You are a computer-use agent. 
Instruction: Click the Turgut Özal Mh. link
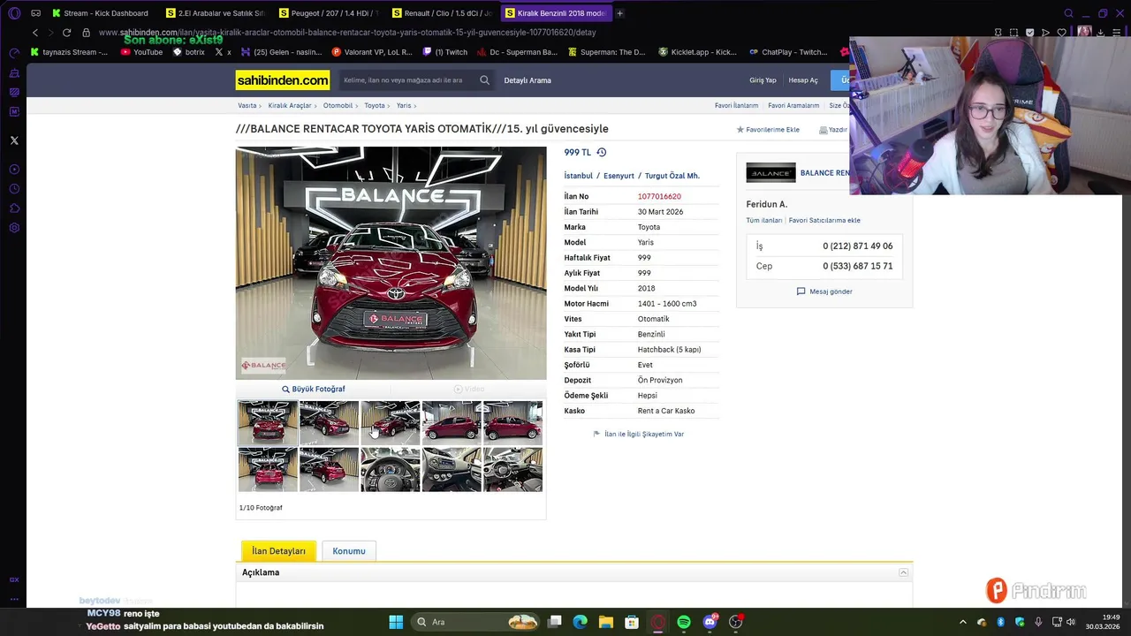tap(672, 176)
